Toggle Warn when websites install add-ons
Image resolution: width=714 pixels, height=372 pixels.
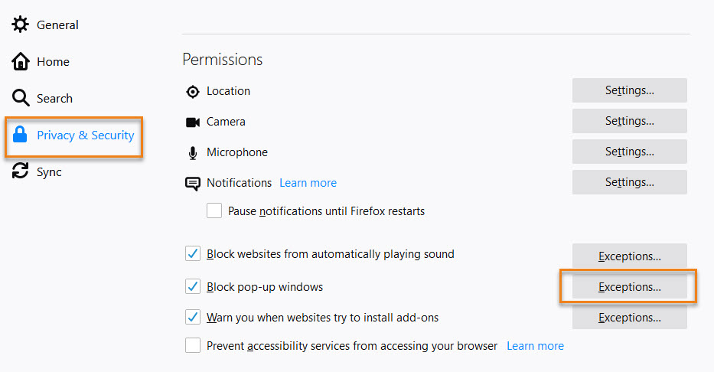click(x=193, y=317)
